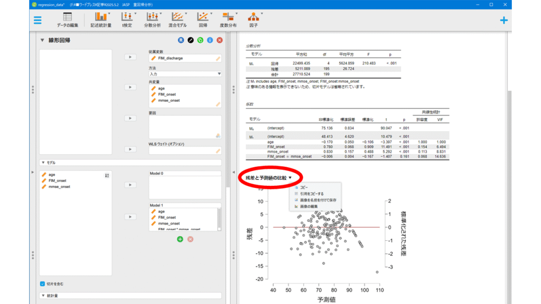Screen dimensions: 541x304
Task: Expand the 統計量 section
Action: (x=43, y=296)
